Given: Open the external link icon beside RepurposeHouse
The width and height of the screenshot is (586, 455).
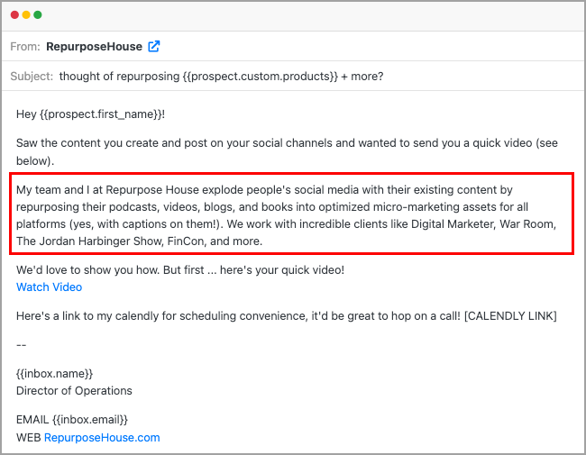Looking at the screenshot, I should [154, 47].
